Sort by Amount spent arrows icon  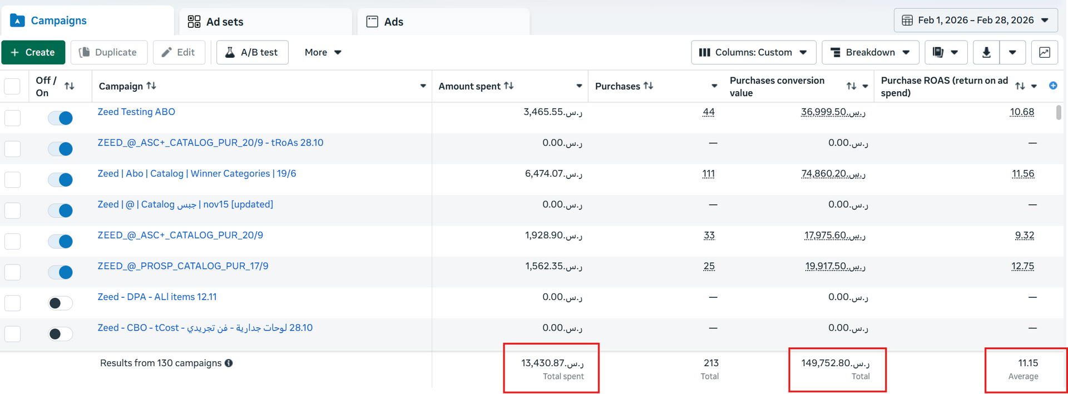pyautogui.click(x=509, y=86)
